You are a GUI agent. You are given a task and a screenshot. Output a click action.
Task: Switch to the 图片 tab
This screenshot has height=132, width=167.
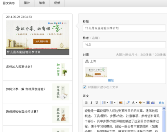(27, 3)
